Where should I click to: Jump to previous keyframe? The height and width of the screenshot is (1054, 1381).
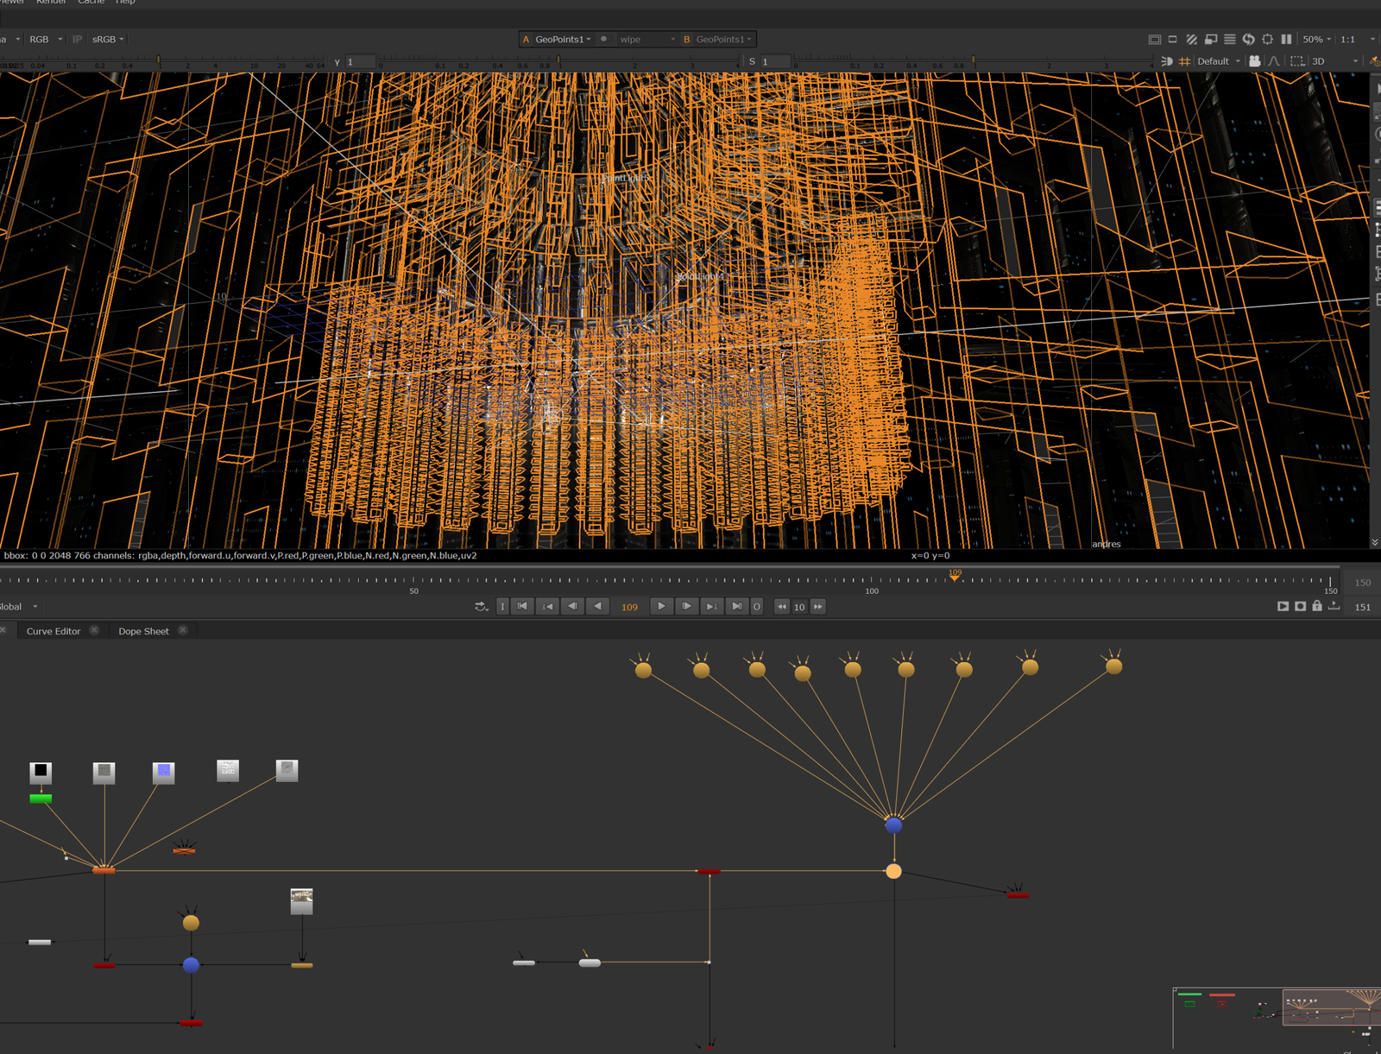pyautogui.click(x=547, y=607)
